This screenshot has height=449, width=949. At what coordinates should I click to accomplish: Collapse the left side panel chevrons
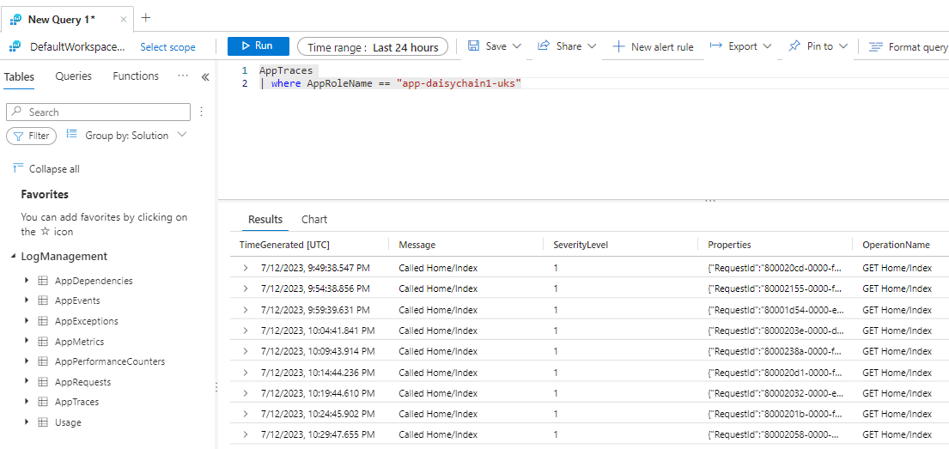tap(205, 77)
